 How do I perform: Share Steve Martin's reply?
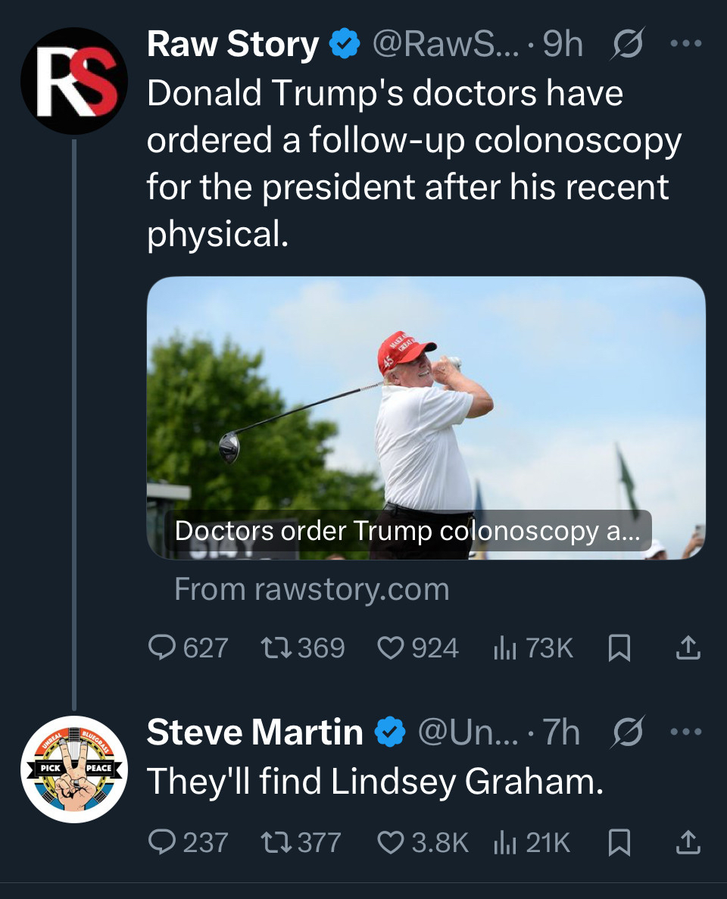[x=688, y=842]
